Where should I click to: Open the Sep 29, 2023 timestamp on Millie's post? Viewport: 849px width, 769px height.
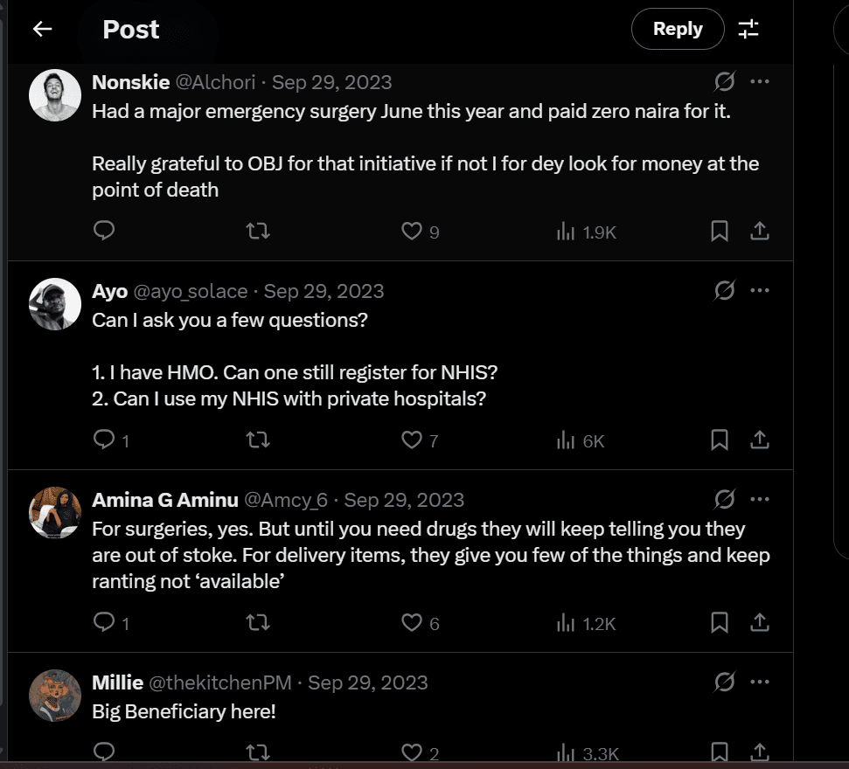tap(367, 682)
